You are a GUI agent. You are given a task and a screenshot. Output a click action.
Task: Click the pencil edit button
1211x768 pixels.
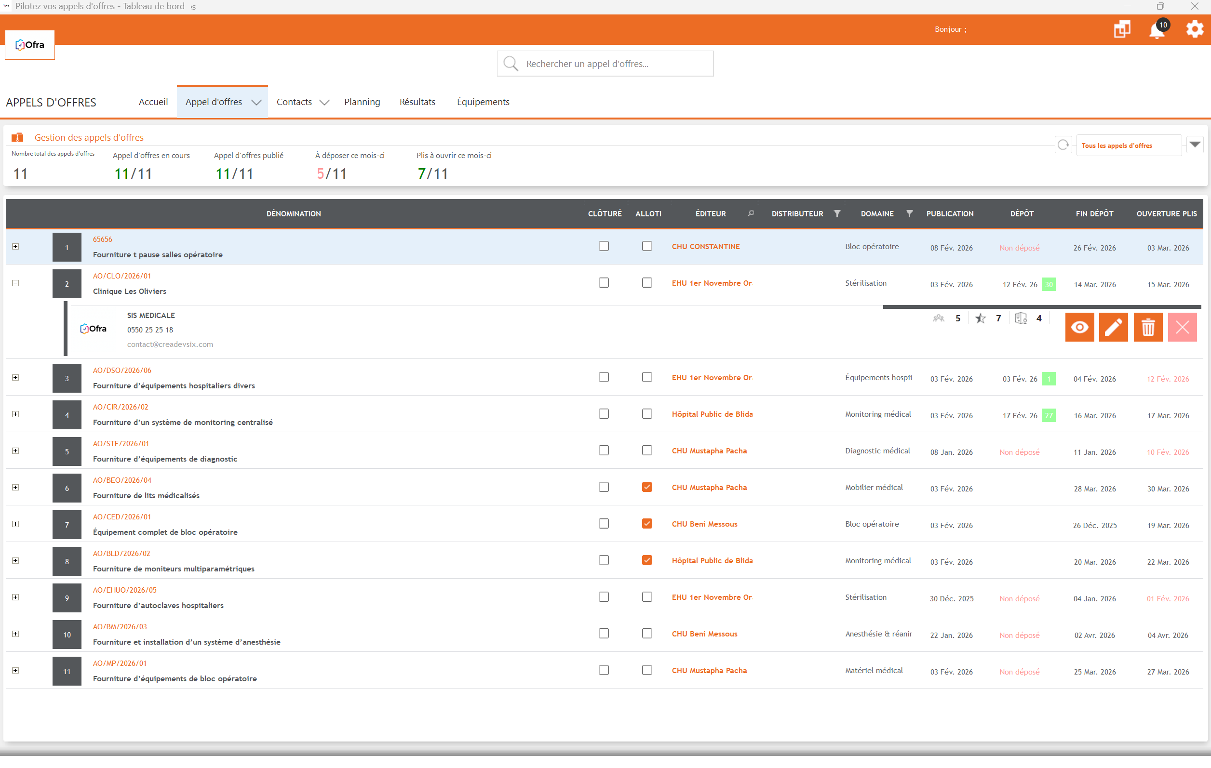[x=1113, y=327]
